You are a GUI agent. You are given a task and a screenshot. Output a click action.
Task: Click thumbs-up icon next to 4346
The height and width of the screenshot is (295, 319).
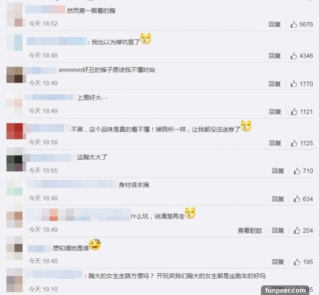click(293, 56)
